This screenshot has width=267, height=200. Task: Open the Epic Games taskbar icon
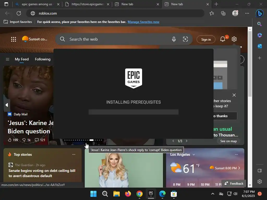(151, 194)
